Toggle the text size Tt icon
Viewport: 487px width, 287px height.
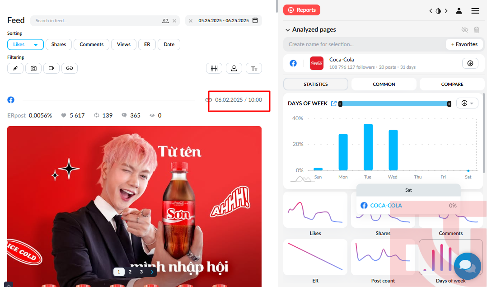(x=254, y=69)
